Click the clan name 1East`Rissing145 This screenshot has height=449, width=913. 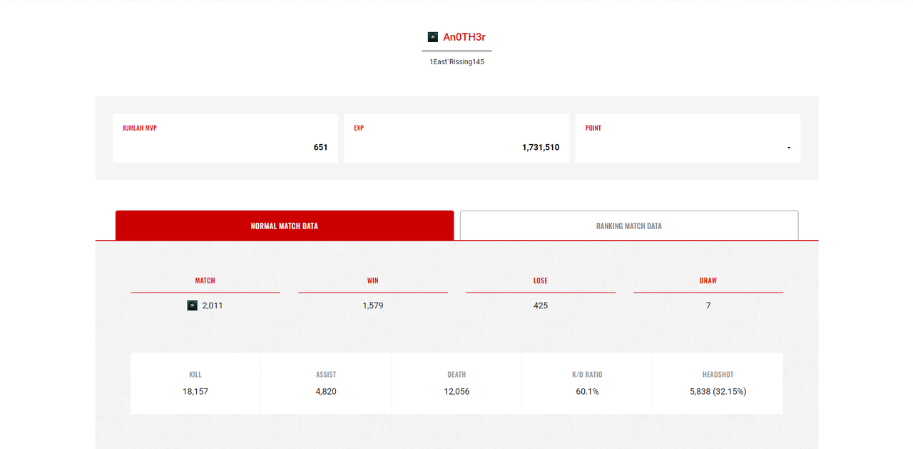click(x=456, y=62)
